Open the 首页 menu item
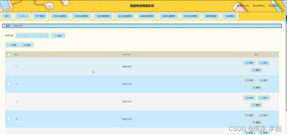Screen dimensions: 287x135 (x=7, y=16)
